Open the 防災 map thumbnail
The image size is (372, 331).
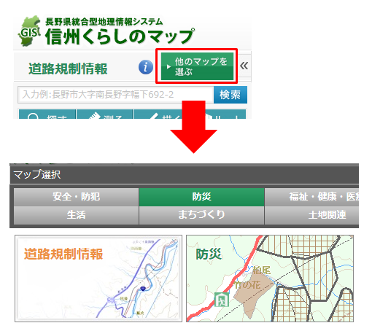coord(270,279)
